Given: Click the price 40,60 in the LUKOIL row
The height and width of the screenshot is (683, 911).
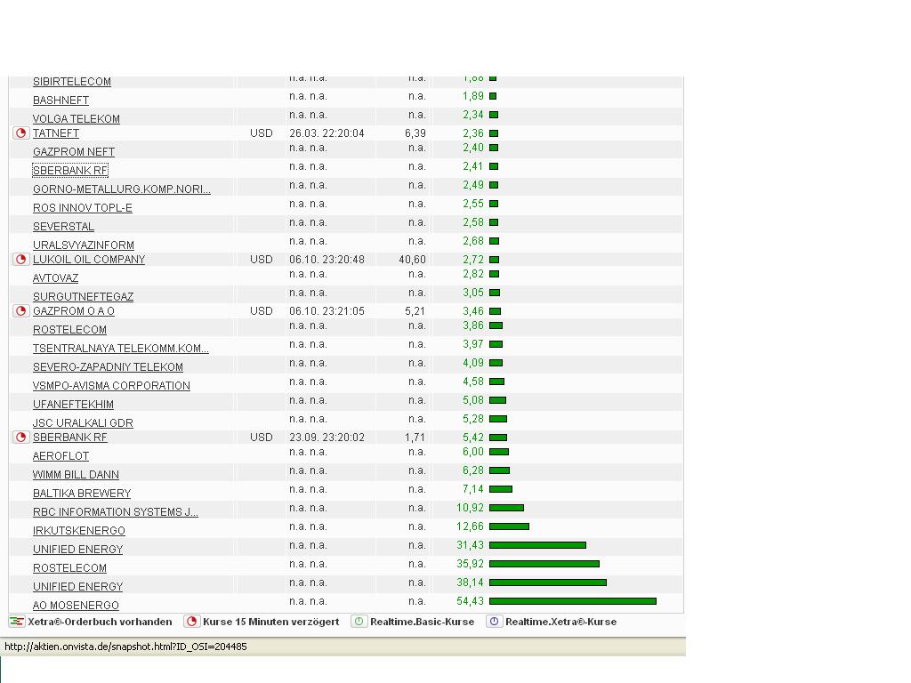Looking at the screenshot, I should 413,259.
